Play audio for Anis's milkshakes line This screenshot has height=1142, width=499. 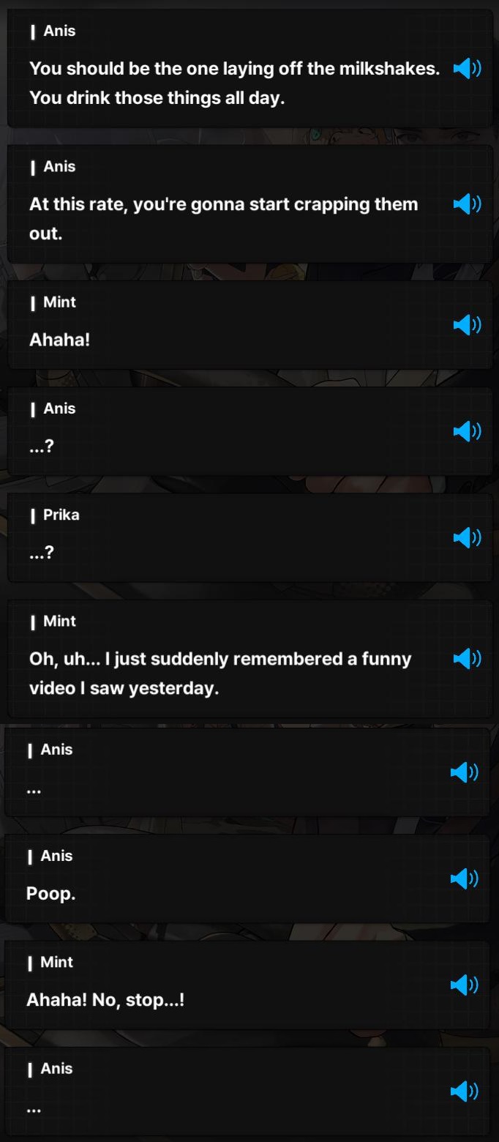(x=467, y=70)
